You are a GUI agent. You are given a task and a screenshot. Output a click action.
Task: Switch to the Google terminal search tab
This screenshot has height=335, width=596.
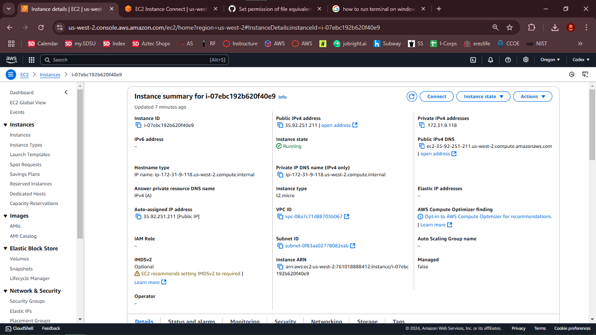point(379,9)
